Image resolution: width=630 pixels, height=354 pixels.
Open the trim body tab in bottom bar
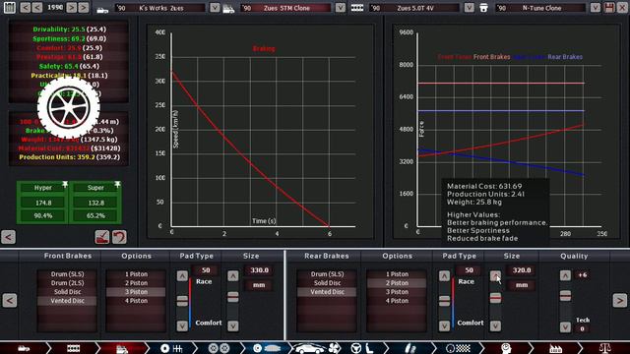[x=122, y=348]
